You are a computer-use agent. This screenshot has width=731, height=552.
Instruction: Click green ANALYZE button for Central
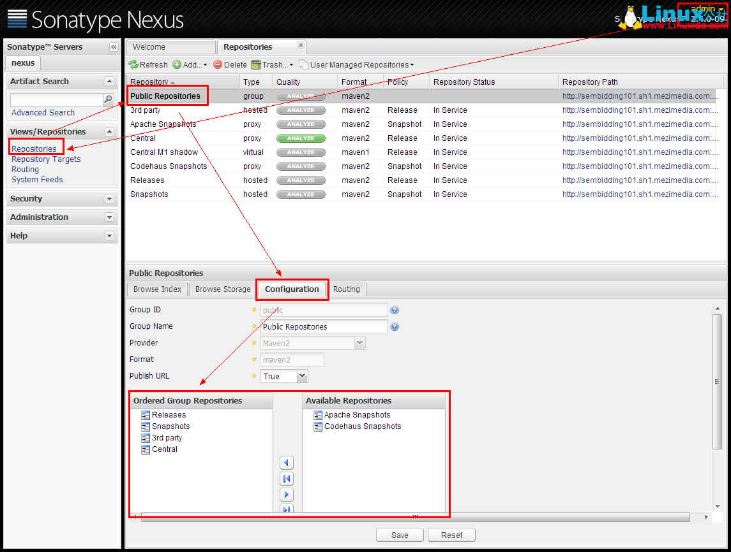tap(301, 138)
